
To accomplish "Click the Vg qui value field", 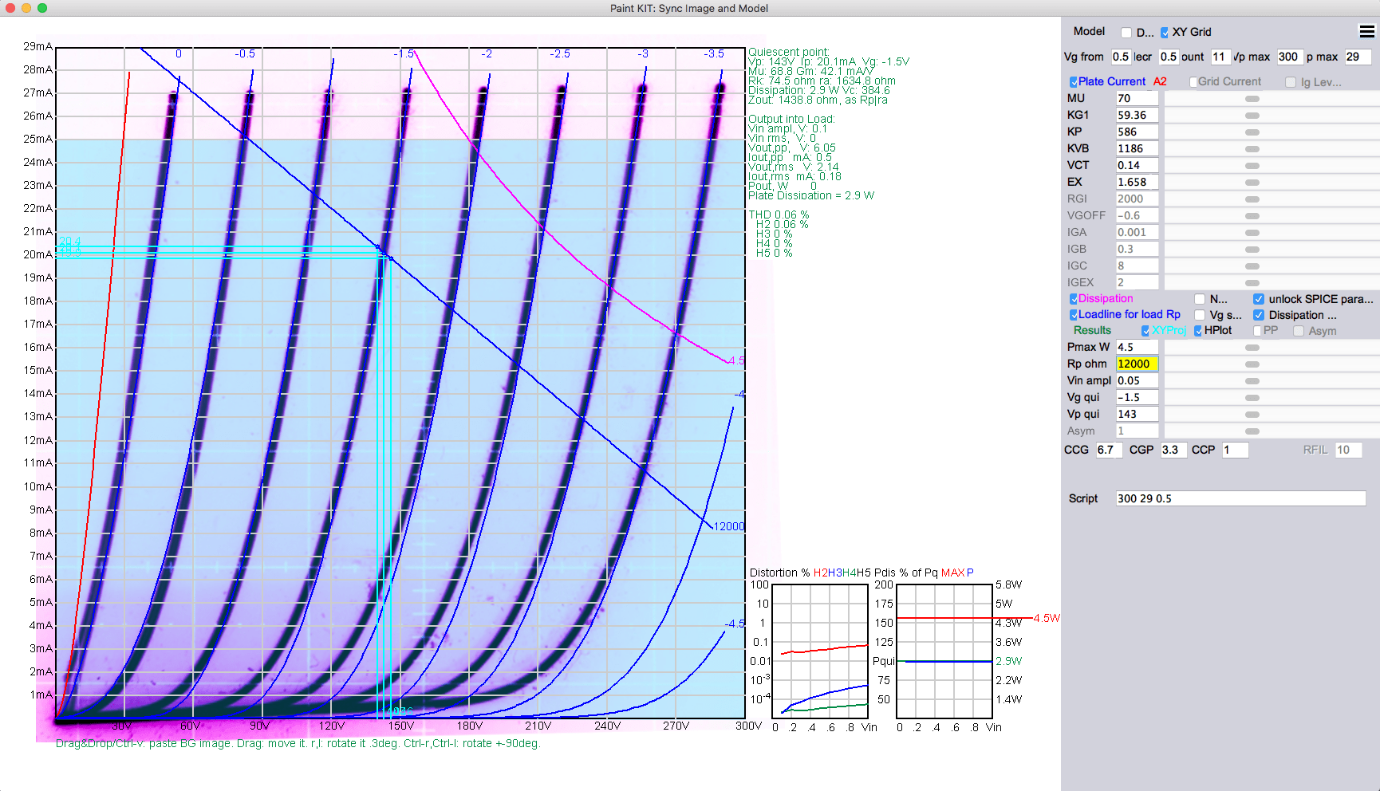I will tap(1137, 397).
